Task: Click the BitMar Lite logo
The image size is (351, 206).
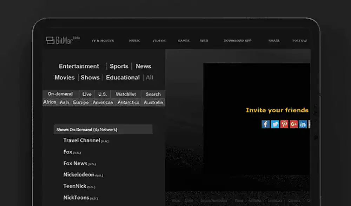Action: 62,40
